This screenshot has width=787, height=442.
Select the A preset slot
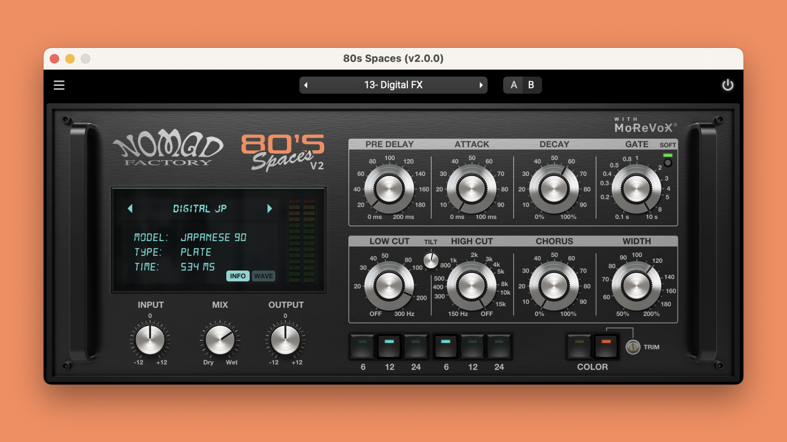pyautogui.click(x=514, y=85)
